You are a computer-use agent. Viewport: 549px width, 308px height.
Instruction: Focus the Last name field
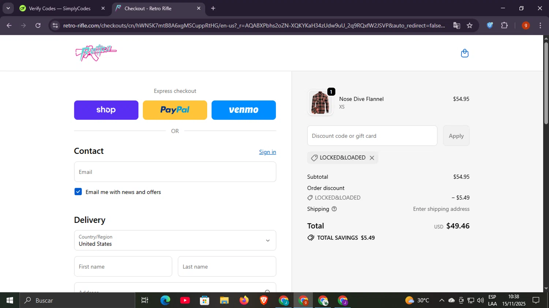[x=227, y=266]
